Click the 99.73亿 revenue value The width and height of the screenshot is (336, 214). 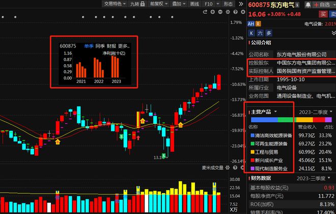(306, 136)
